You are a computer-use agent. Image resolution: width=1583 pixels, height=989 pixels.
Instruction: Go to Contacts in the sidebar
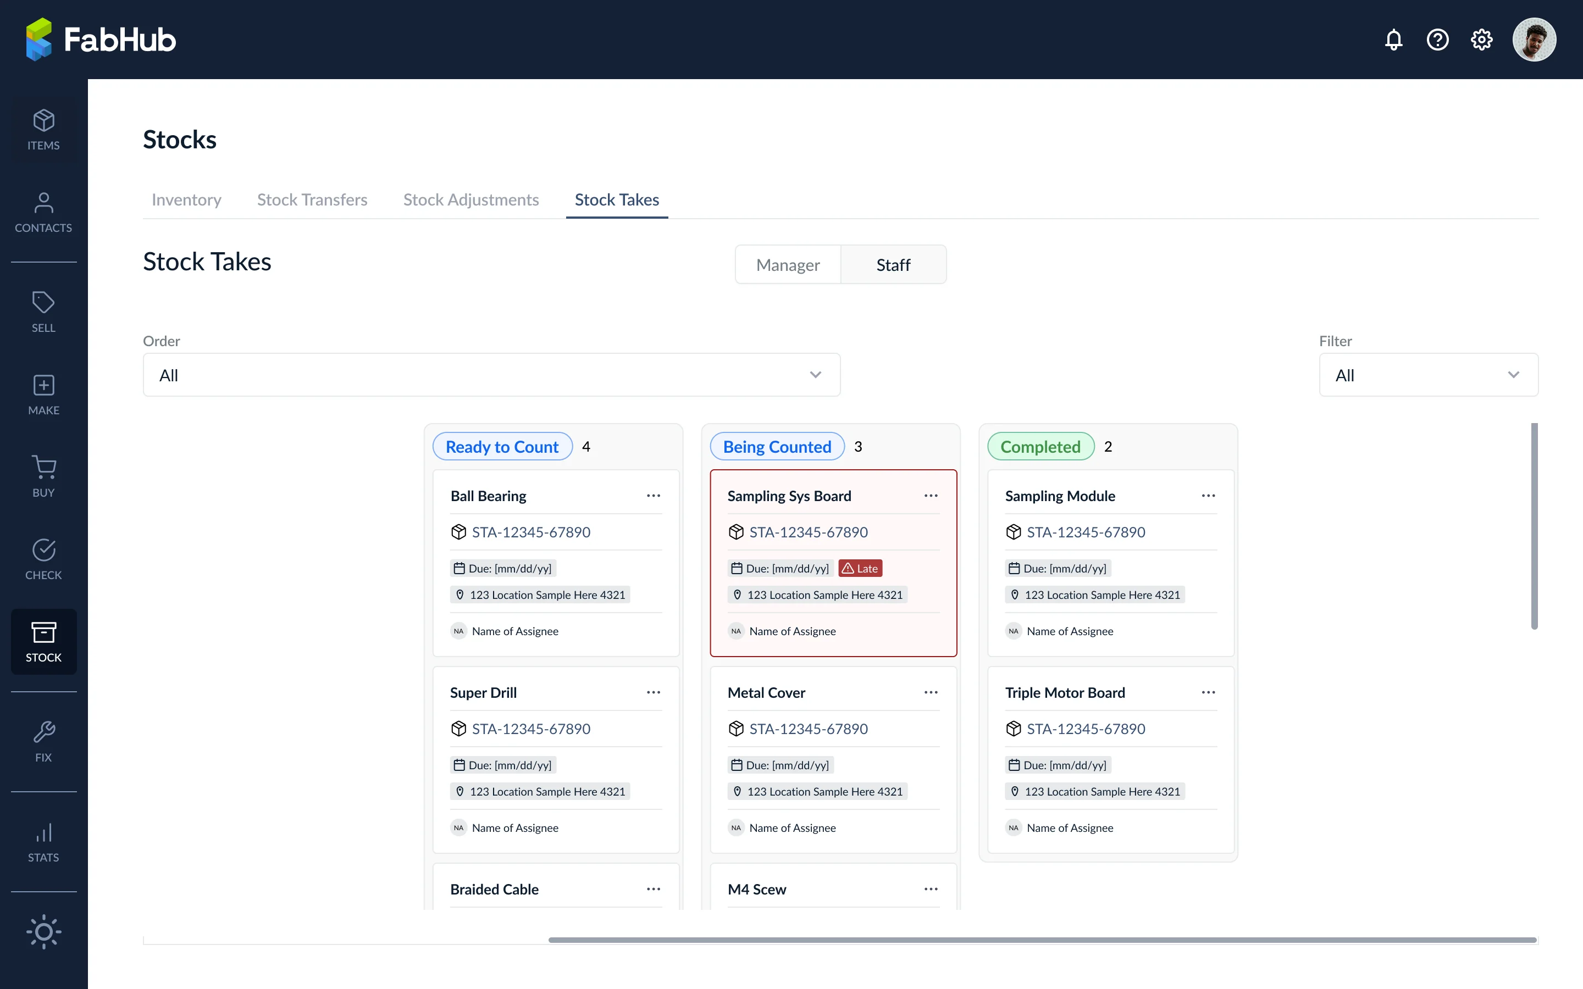coord(44,213)
